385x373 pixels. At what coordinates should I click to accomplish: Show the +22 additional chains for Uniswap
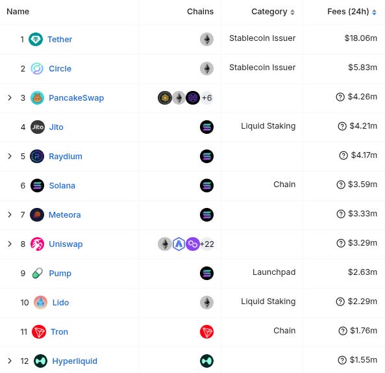pyautogui.click(x=207, y=244)
